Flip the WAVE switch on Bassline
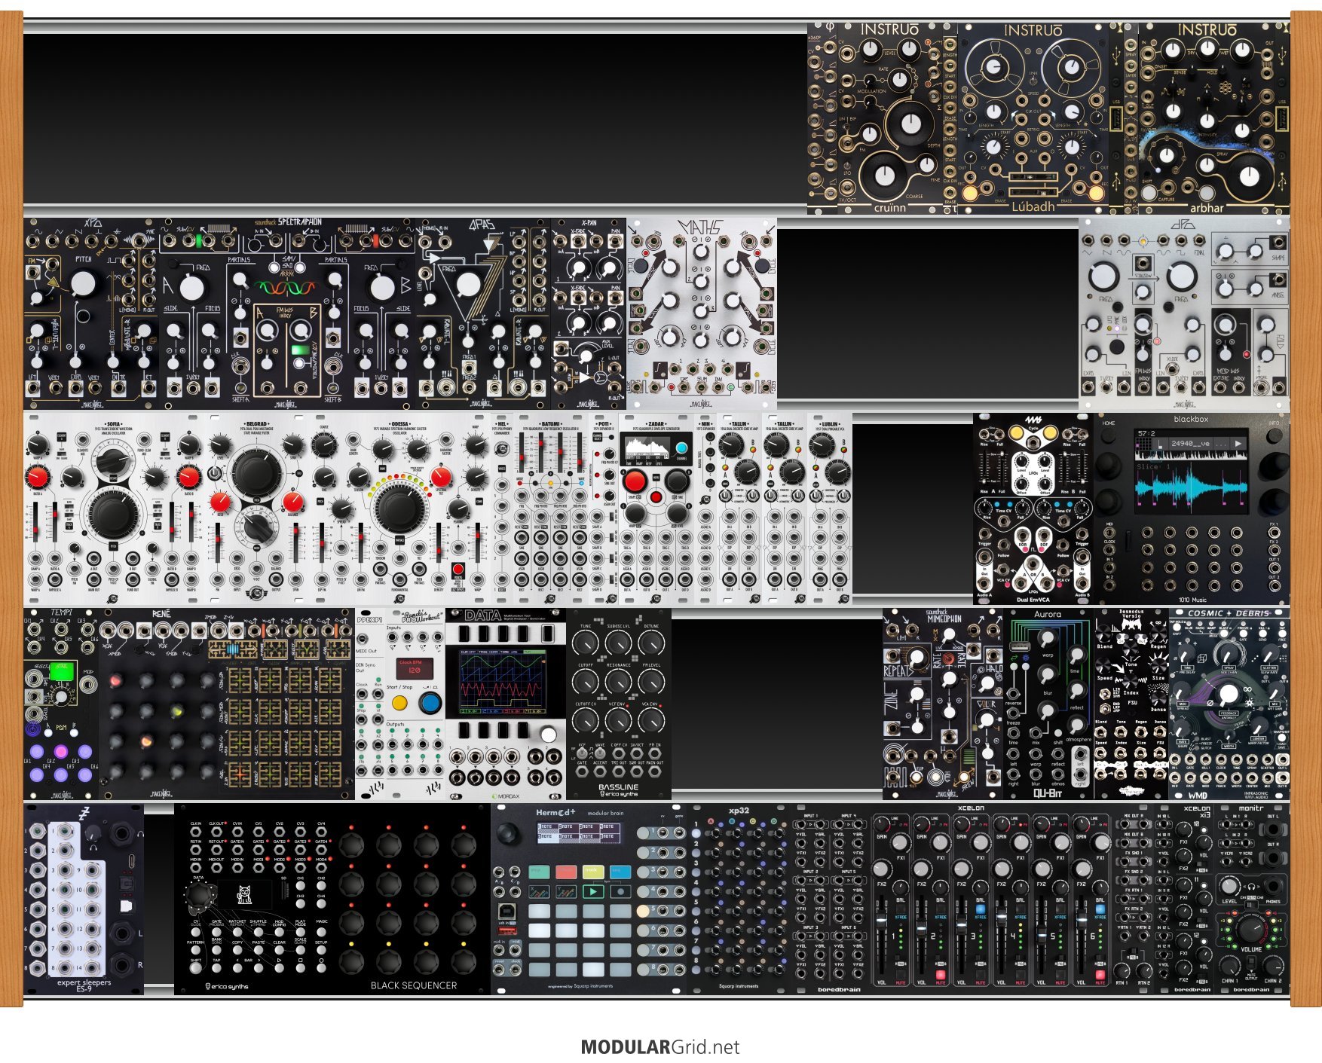The height and width of the screenshot is (1063, 1322). (601, 753)
